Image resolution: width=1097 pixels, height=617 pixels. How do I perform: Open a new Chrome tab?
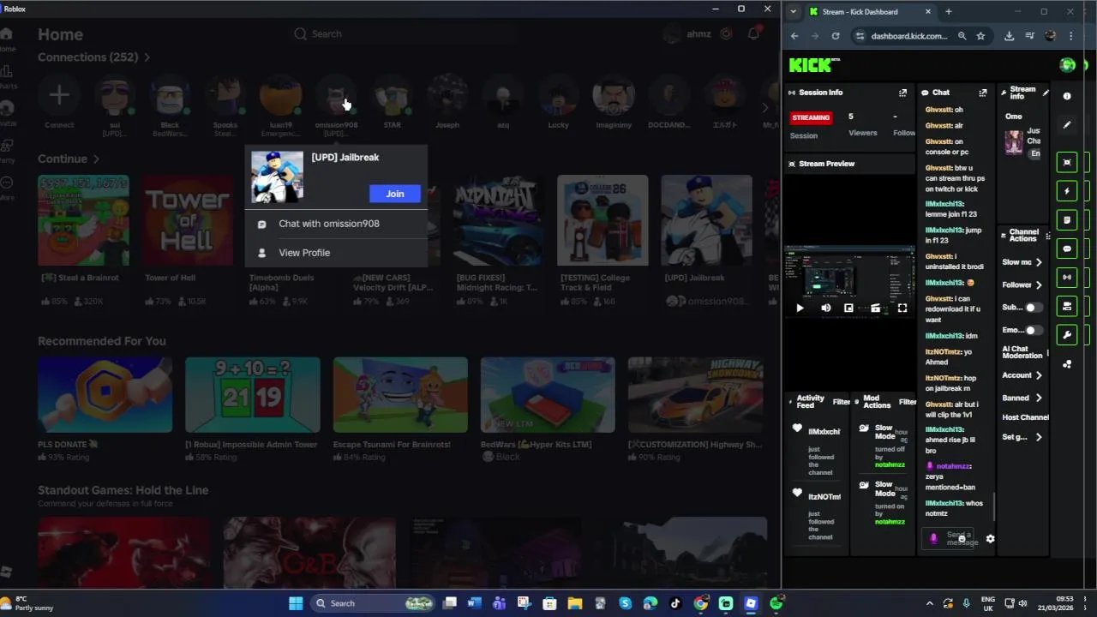click(949, 12)
